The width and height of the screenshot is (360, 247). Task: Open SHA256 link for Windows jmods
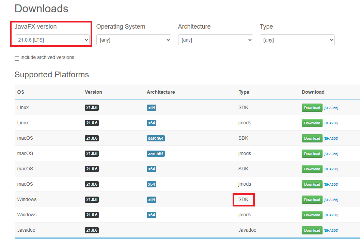coord(331,215)
